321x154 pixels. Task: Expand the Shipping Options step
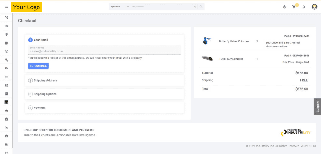(45, 94)
